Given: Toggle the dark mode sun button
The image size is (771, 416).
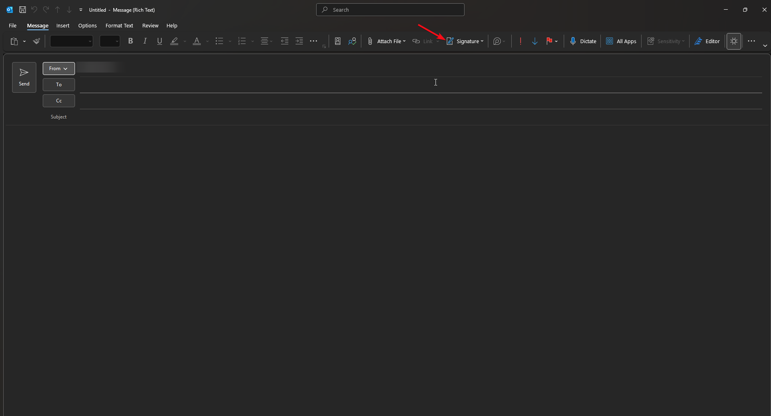Looking at the screenshot, I should click(x=733, y=41).
